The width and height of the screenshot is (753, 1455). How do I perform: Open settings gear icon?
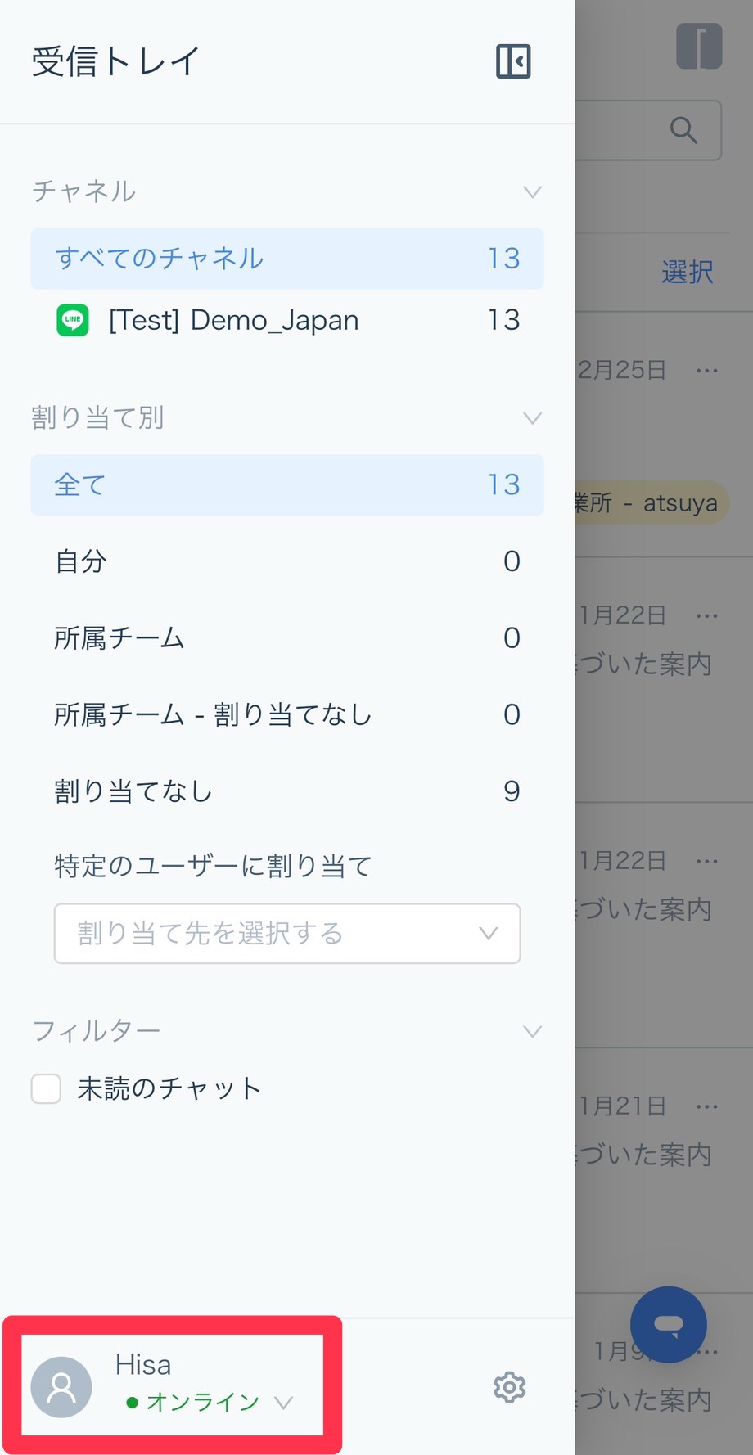point(509,1387)
